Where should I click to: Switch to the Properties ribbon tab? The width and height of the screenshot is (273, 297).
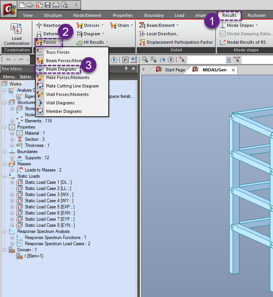(x=123, y=15)
